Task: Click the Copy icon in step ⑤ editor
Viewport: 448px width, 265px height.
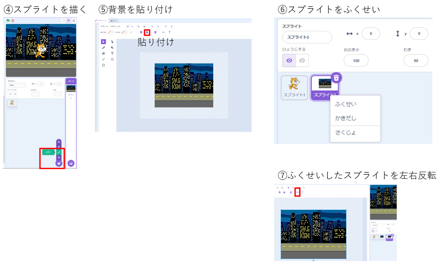Action: pyautogui.click(x=141, y=32)
